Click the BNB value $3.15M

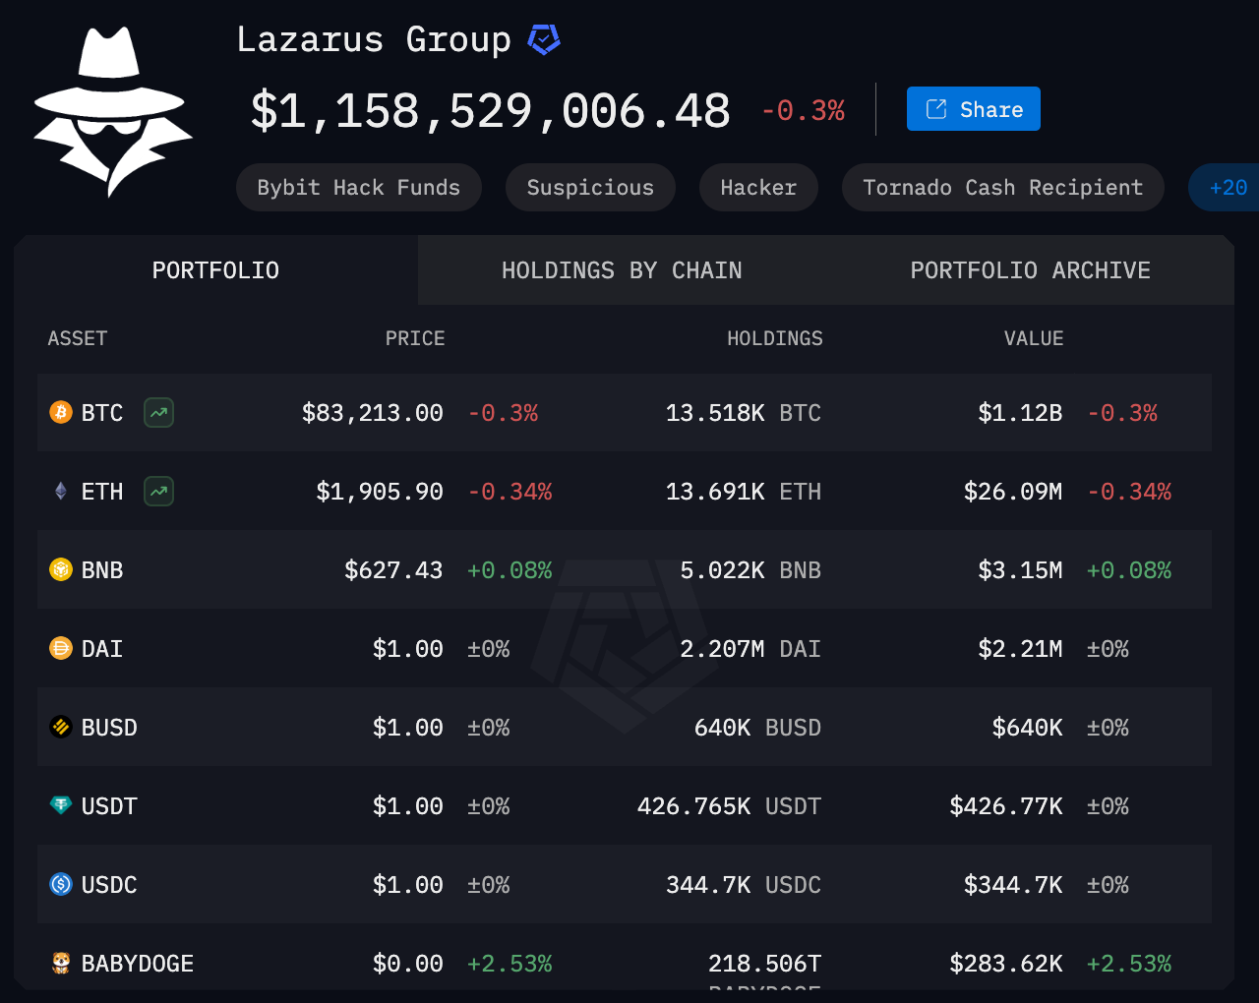pyautogui.click(x=1020, y=570)
